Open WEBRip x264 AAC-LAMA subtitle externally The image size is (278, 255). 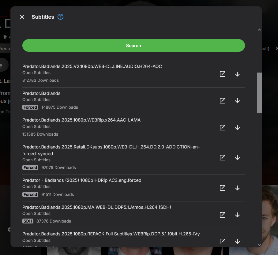pos(223,128)
